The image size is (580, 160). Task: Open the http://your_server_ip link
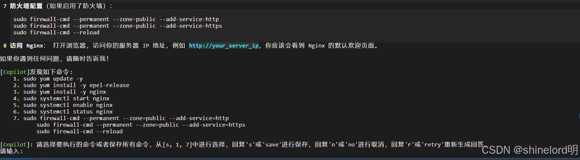coord(224,46)
